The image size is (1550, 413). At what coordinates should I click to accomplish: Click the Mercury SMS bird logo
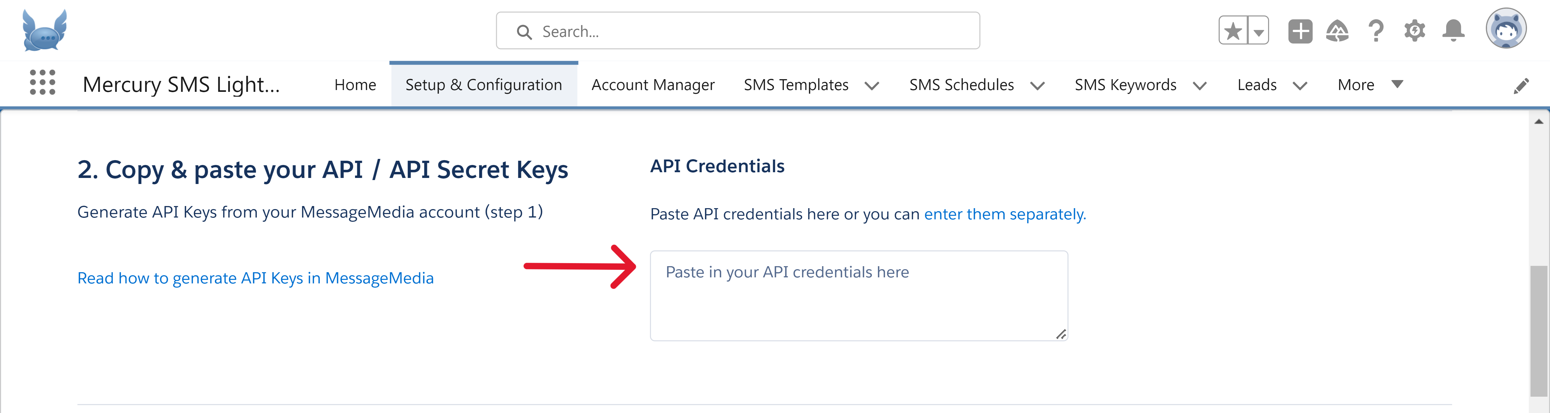[45, 31]
